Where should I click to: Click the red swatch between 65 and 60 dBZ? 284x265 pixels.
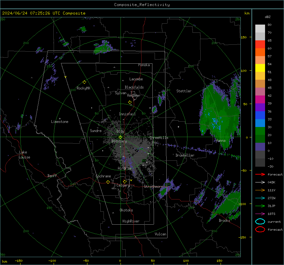click(x=260, y=44)
